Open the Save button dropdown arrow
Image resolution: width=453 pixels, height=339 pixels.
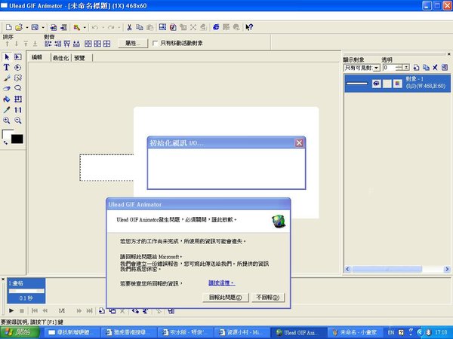pyautogui.click(x=43, y=27)
